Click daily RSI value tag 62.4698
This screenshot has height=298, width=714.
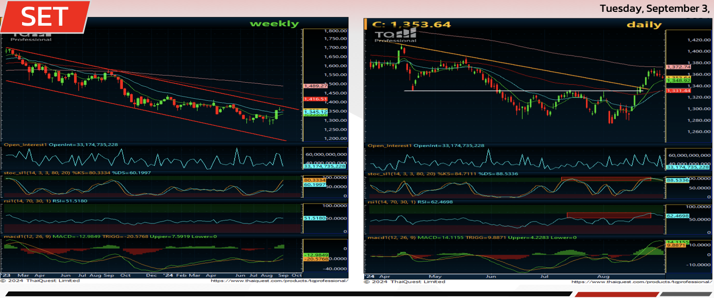pos(677,216)
